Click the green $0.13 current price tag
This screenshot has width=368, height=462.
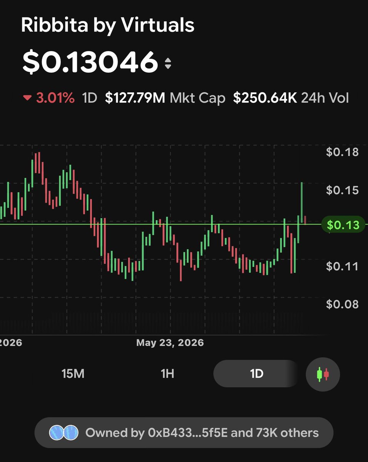point(343,225)
